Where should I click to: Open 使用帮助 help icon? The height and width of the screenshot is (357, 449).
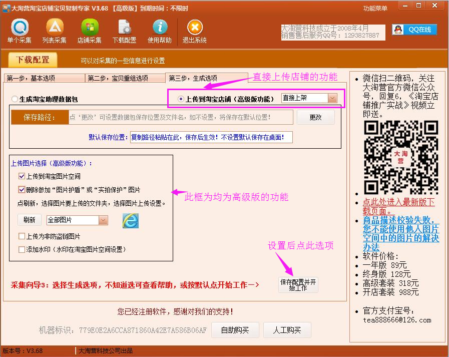click(x=160, y=31)
